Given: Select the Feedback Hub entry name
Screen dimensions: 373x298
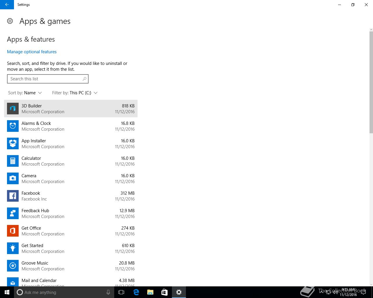Looking at the screenshot, I should click(x=35, y=211).
